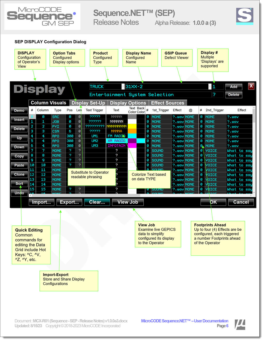Click the Undo side button
This screenshot has width=264, height=341.
19,193
